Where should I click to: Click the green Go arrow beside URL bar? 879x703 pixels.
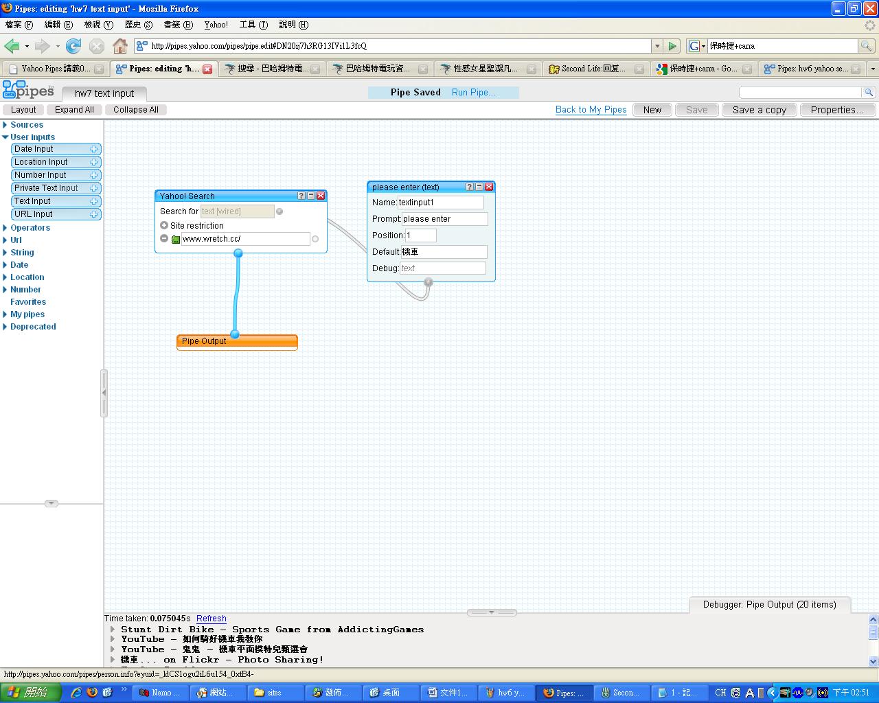673,46
